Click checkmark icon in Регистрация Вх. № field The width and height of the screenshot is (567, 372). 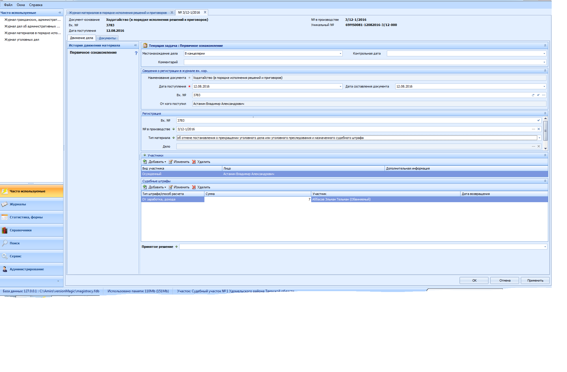tap(538, 120)
